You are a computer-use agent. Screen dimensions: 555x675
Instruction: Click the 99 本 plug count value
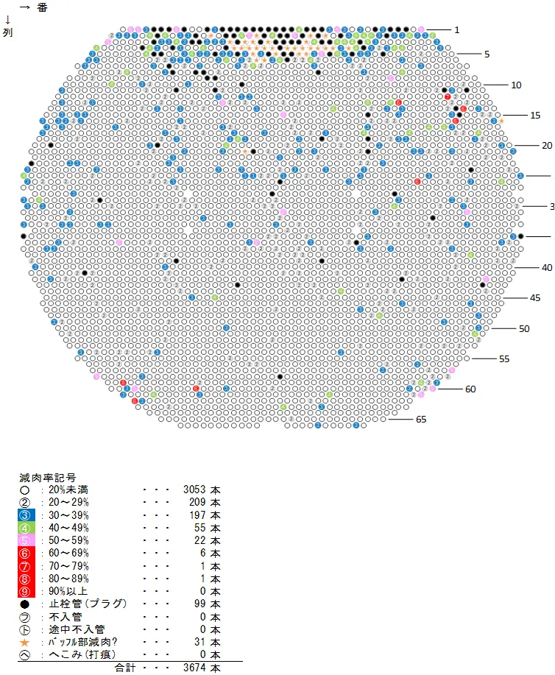point(208,604)
